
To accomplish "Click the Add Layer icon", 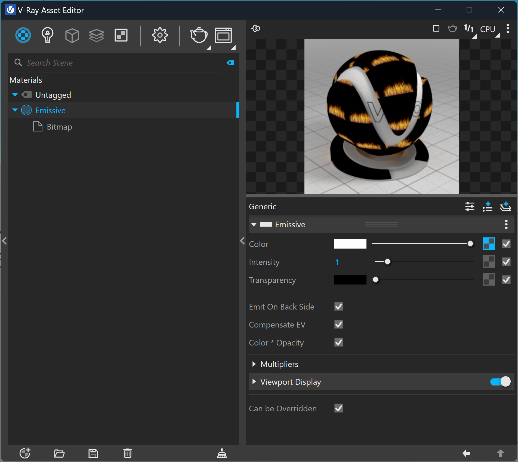I will [x=505, y=207].
